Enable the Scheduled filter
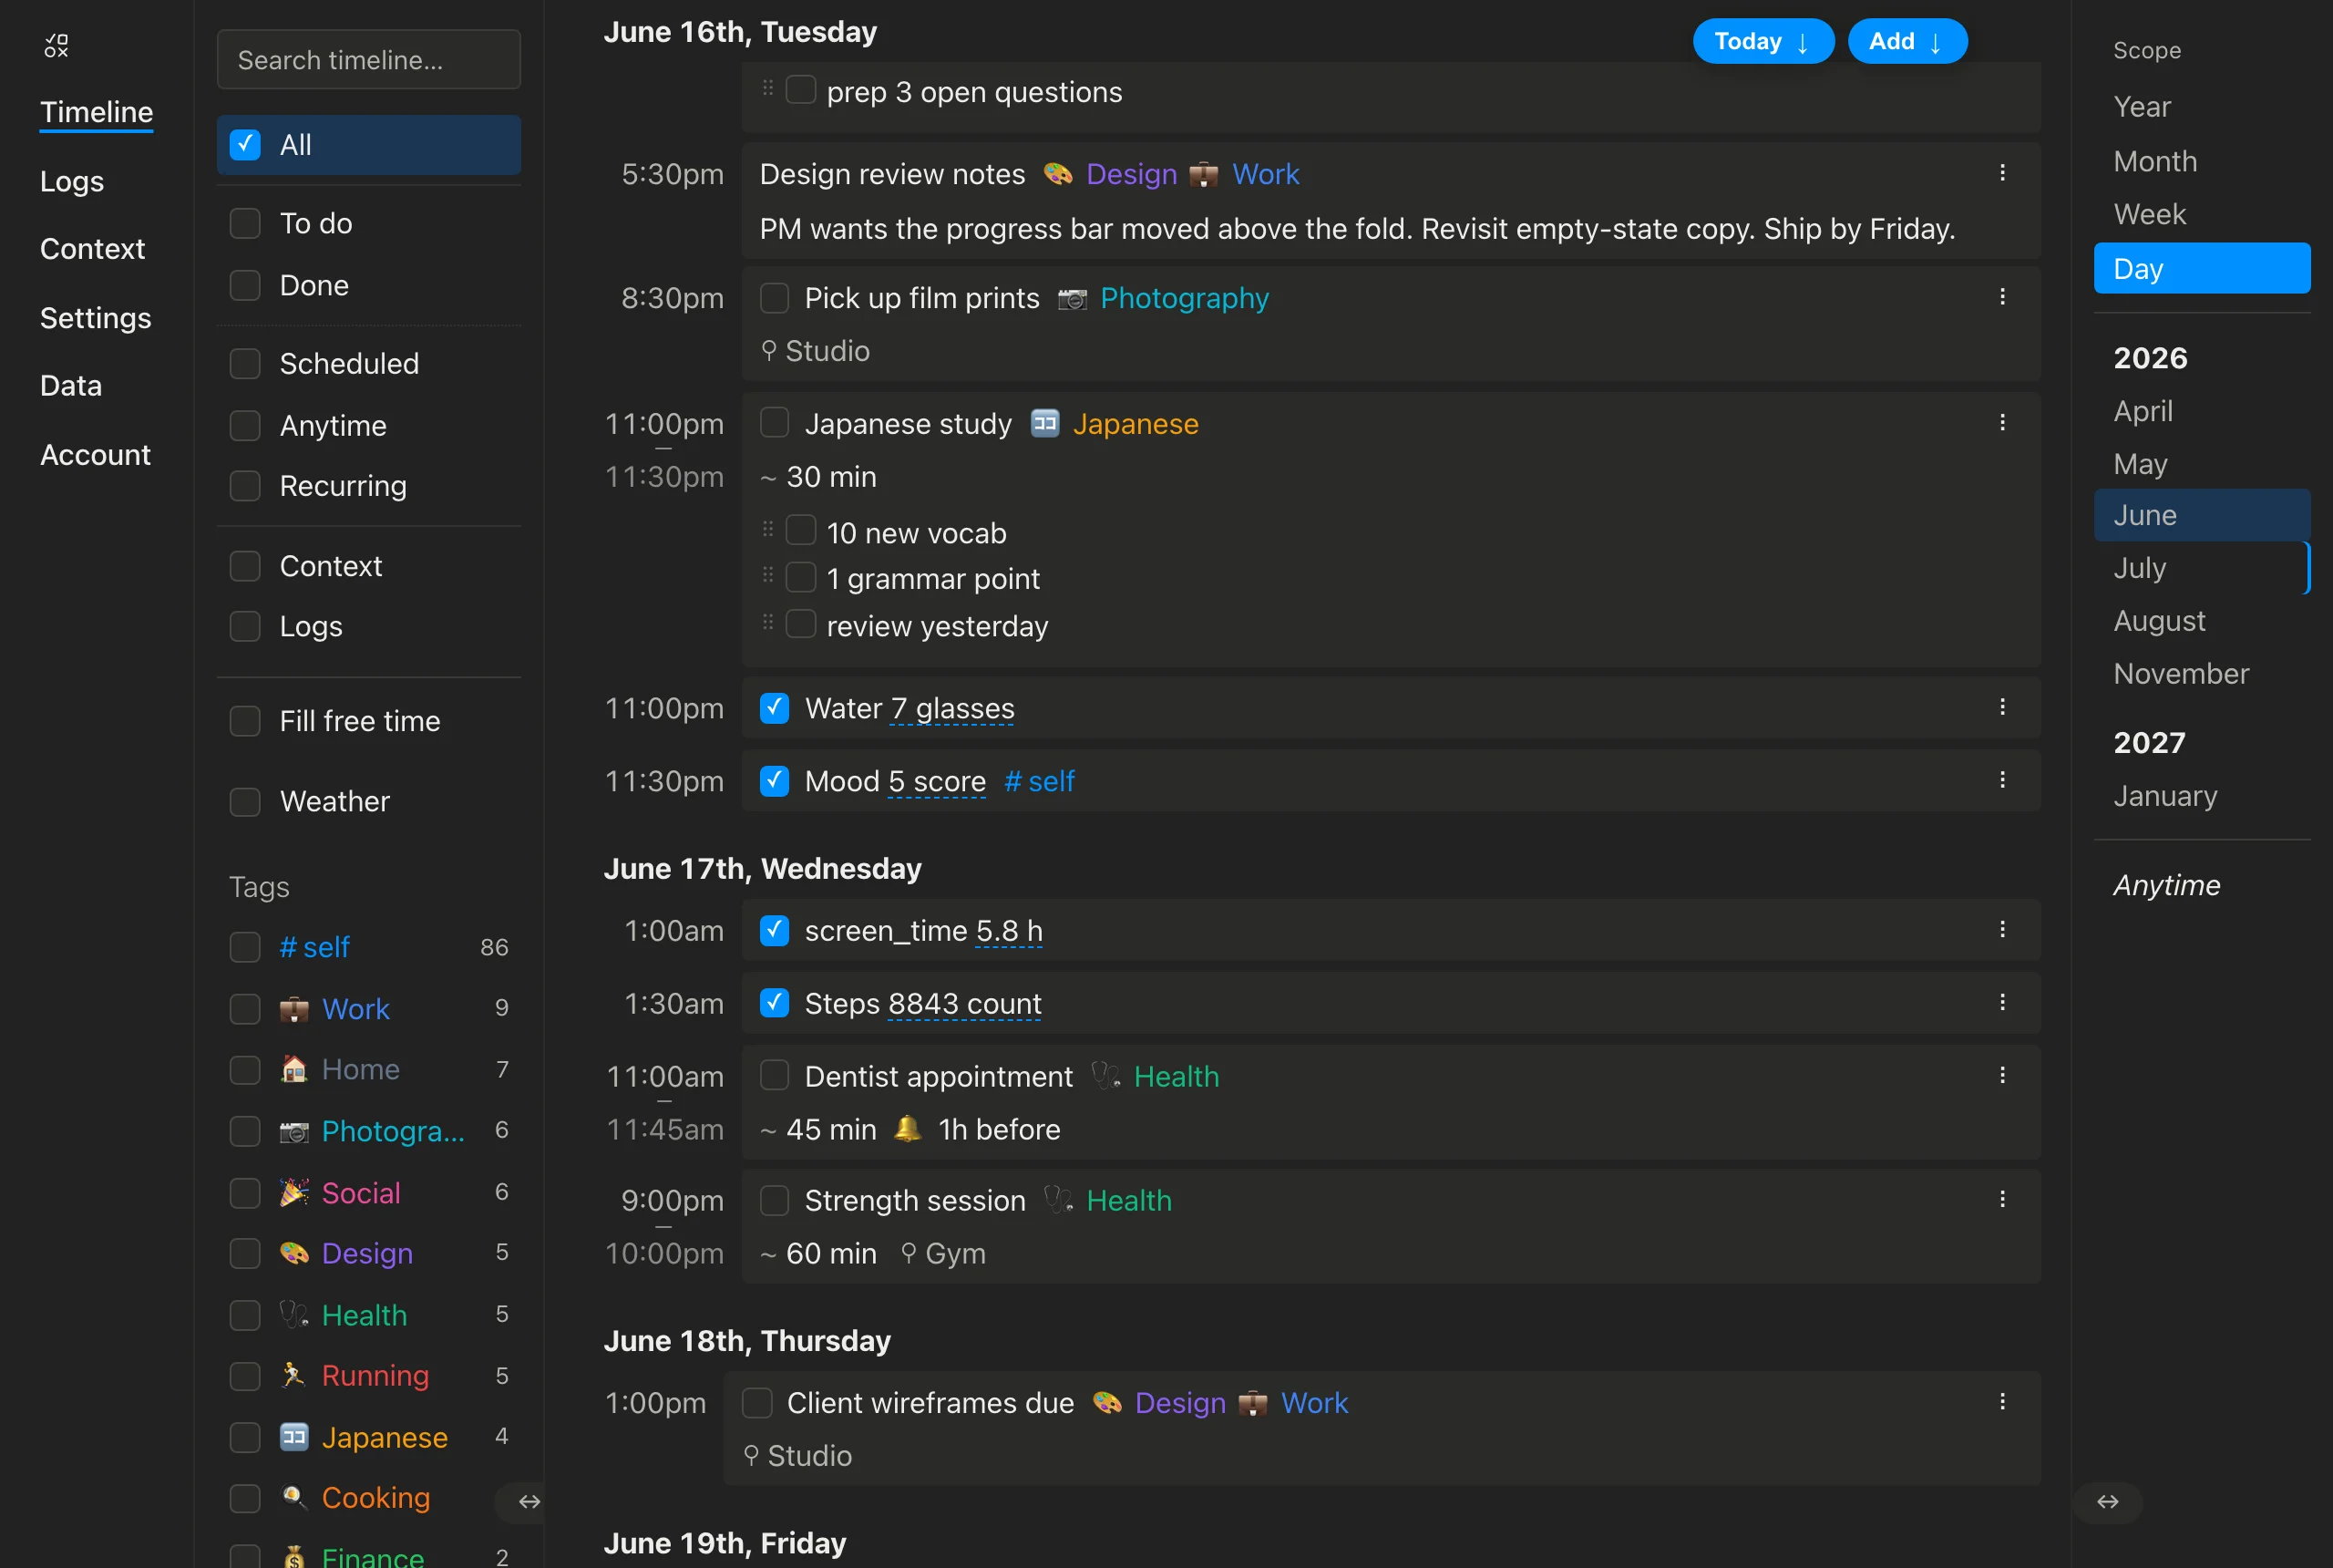 [245, 363]
